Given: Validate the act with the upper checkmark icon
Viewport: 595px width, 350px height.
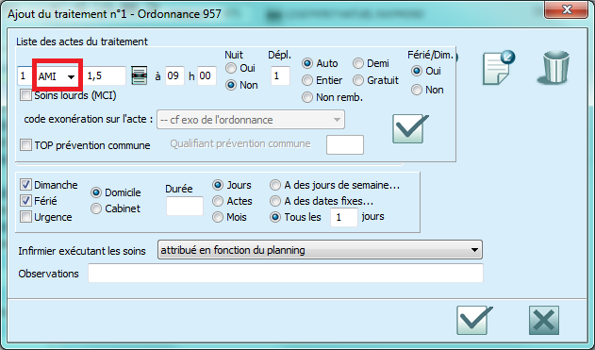Looking at the screenshot, I should click(410, 128).
